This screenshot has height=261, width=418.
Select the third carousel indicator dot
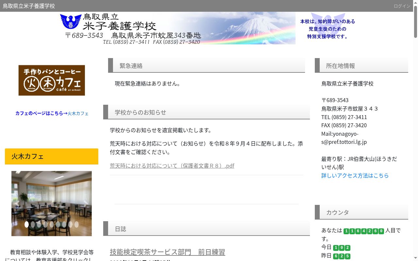pyautogui.click(x=39, y=224)
